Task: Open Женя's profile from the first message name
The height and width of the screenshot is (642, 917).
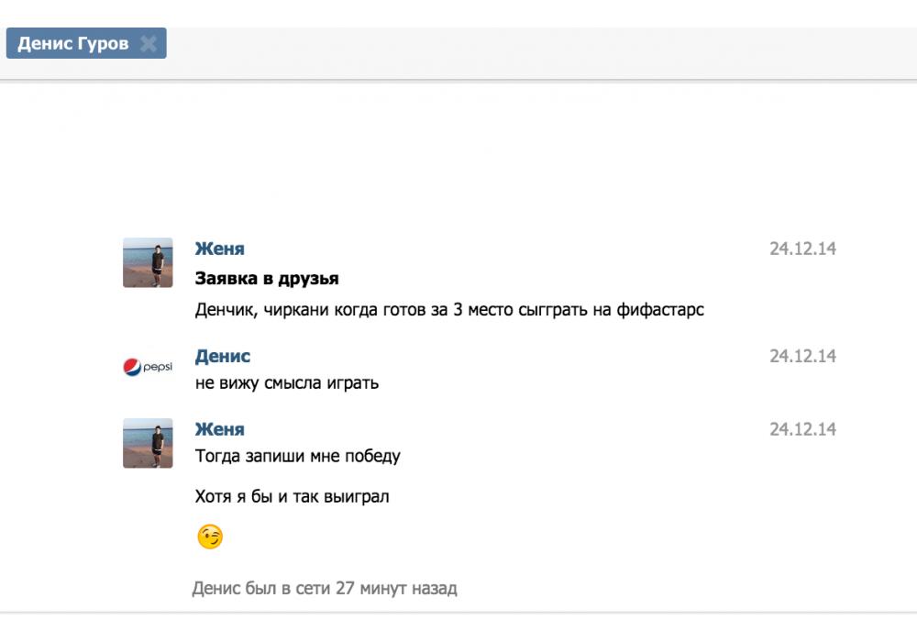Action: (x=219, y=249)
